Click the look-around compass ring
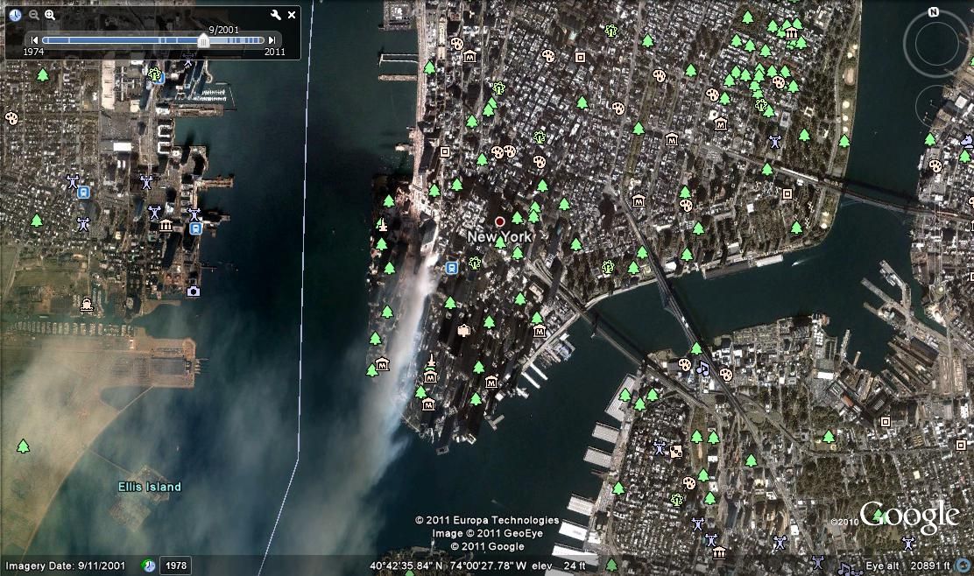974x576 pixels. pyautogui.click(x=936, y=44)
